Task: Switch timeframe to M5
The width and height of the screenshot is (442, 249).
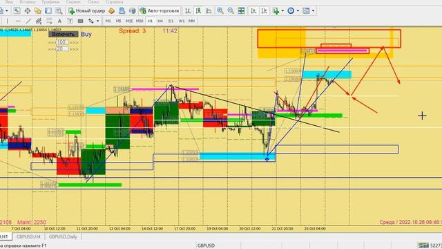Action: click(x=118, y=21)
